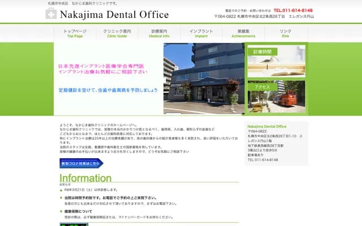Open the Achievements navigation item
Screen dimensions: 362x226
[244, 33]
